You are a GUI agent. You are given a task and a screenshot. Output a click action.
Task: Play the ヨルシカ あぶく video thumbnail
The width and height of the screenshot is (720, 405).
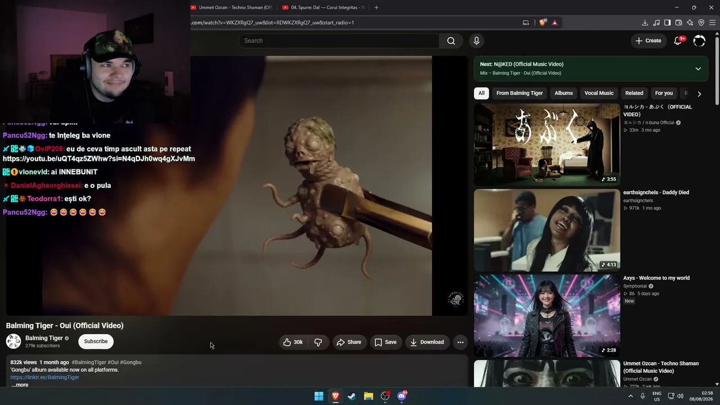coord(547,145)
